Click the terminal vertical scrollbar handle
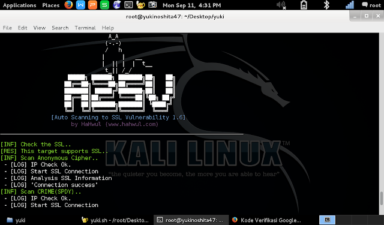 tap(382, 199)
